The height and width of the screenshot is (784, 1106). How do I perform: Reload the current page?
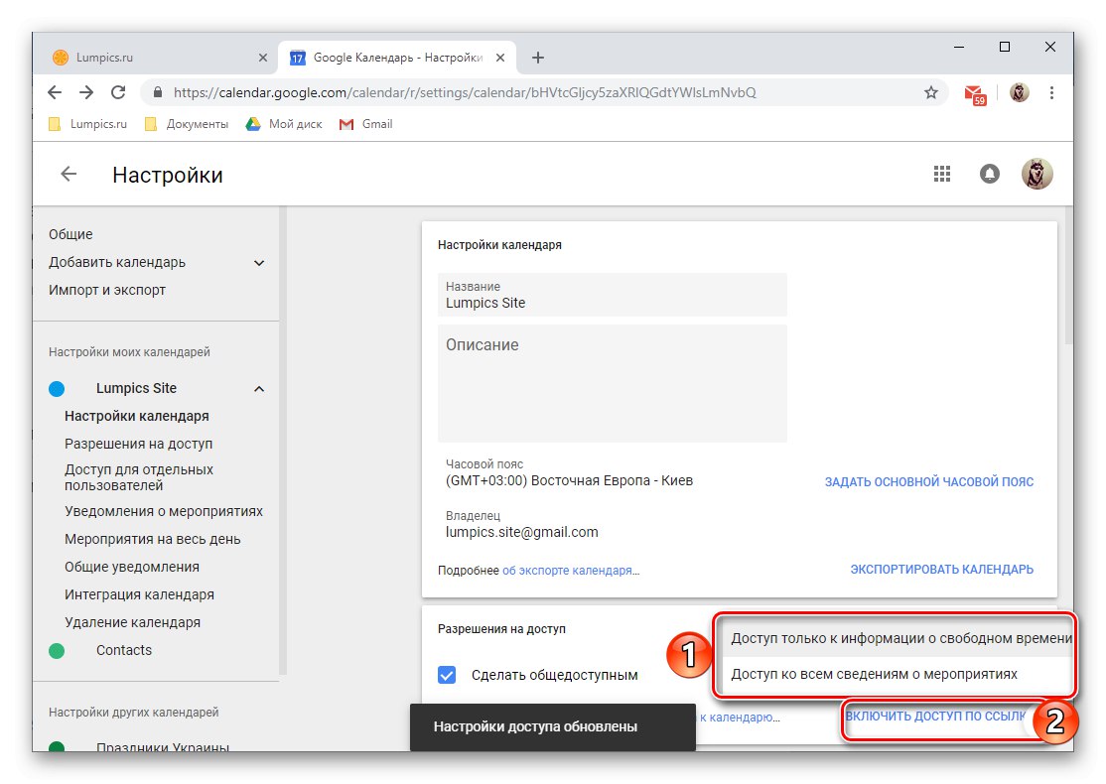(x=118, y=91)
